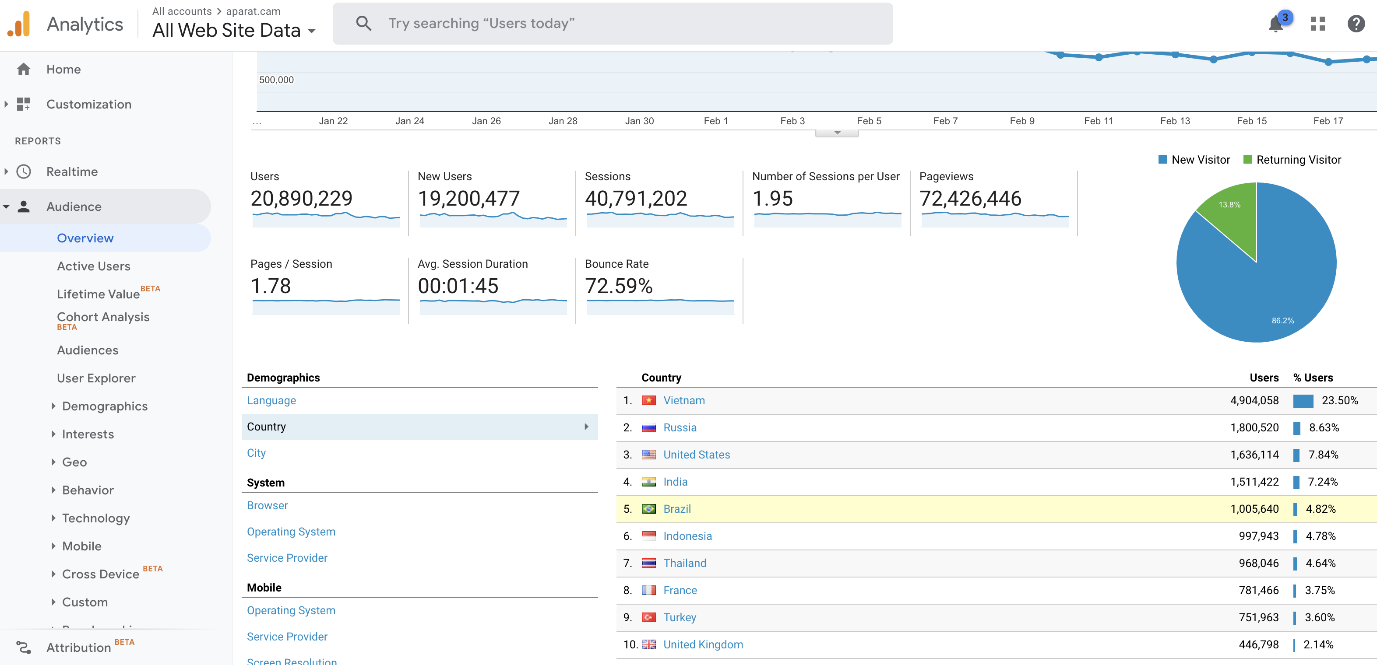Image resolution: width=1377 pixels, height=665 pixels.
Task: Click the Google Analytics logo
Action: (19, 24)
